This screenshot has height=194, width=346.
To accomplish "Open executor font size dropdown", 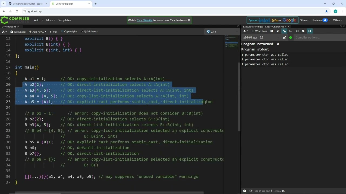I will [245, 31].
